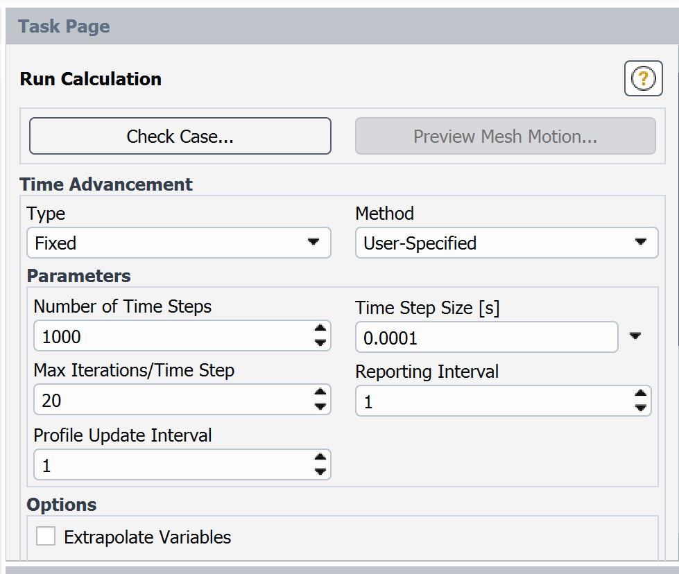679x574 pixels.
Task: Click the Max Iterations/Time Step field
Action: pos(170,400)
